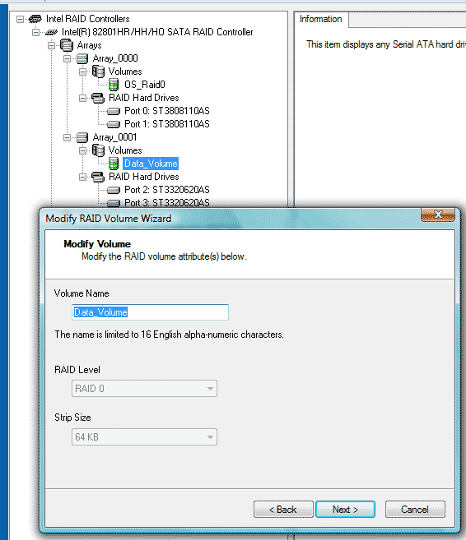This screenshot has height=540, width=466.
Task: Click the Volumes icon under Array_0000
Action: pyautogui.click(x=98, y=72)
